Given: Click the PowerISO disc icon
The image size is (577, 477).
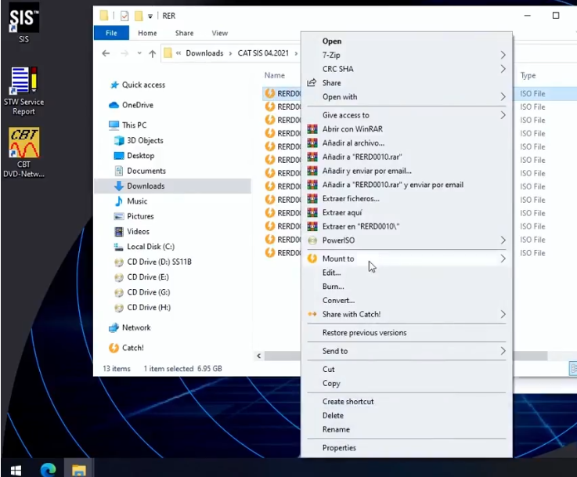Looking at the screenshot, I should coord(312,240).
